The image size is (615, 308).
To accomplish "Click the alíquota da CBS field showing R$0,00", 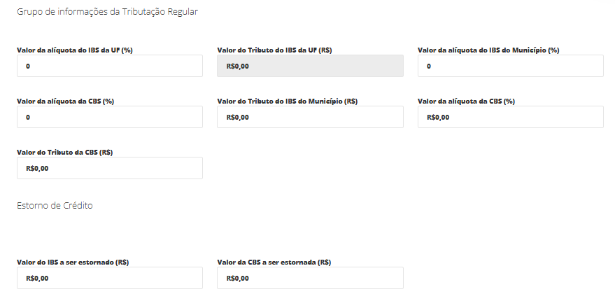I will [x=510, y=117].
